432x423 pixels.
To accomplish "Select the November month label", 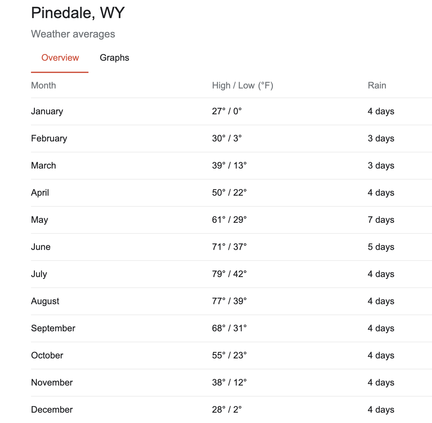I will pyautogui.click(x=52, y=383).
